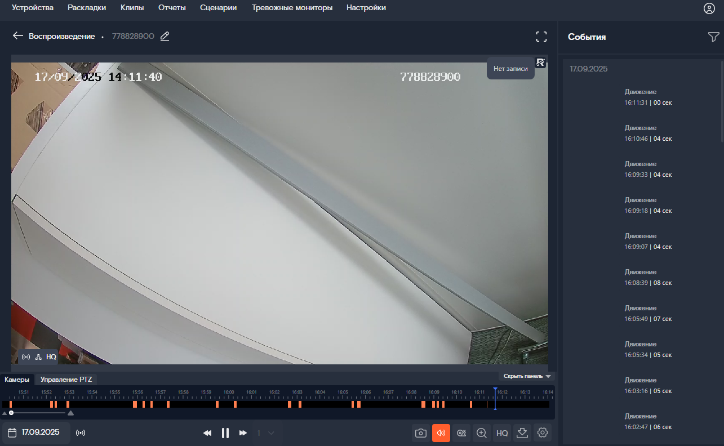
Task: Click the timeline zoom slider handle
Action: coord(11,413)
